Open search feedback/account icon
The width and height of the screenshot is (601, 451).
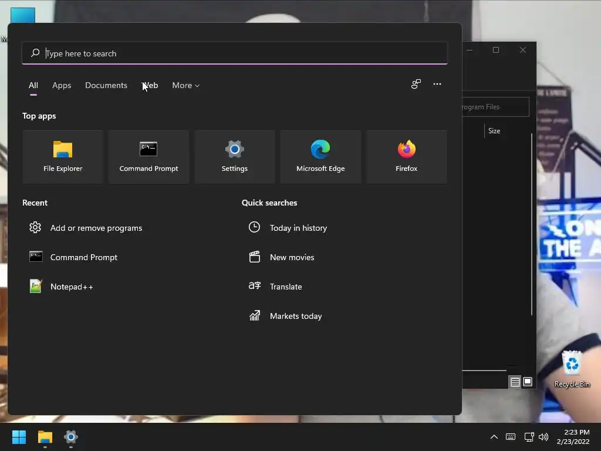(x=416, y=84)
